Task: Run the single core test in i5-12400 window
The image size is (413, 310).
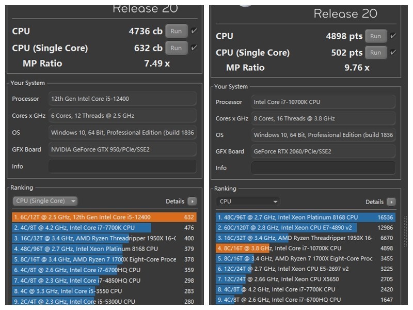Action: pyautogui.click(x=176, y=48)
